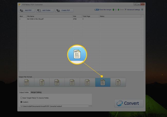
Task: Choose Save Target File(s) To Source Folder
Action: click(35, 98)
